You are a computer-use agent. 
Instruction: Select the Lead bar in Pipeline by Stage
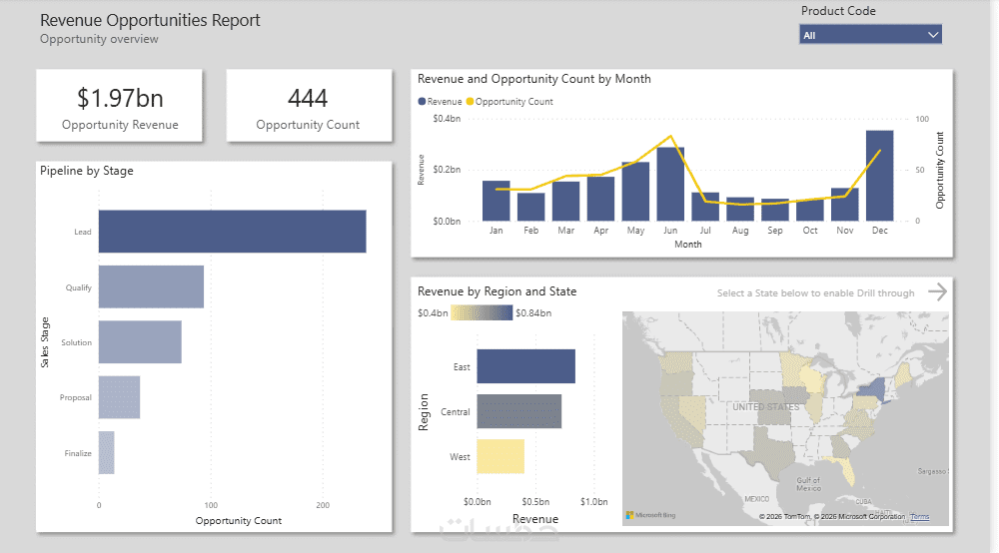click(232, 232)
